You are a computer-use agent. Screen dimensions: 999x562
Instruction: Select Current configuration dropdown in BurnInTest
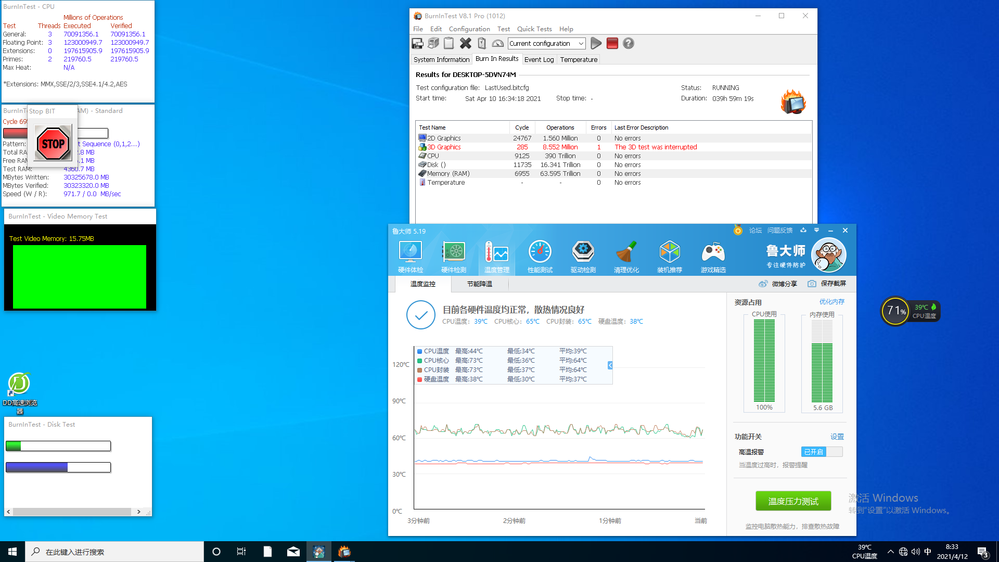click(x=546, y=43)
